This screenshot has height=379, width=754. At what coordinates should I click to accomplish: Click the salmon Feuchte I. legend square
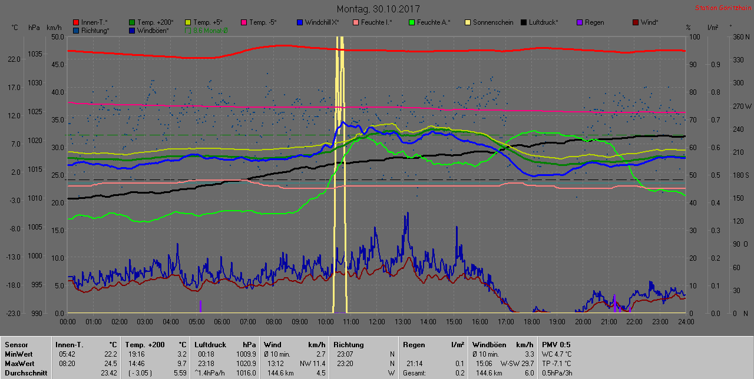pos(356,22)
